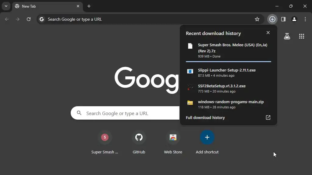312x175 pixels.
Task: Click the Google logo
Action: (x=147, y=80)
